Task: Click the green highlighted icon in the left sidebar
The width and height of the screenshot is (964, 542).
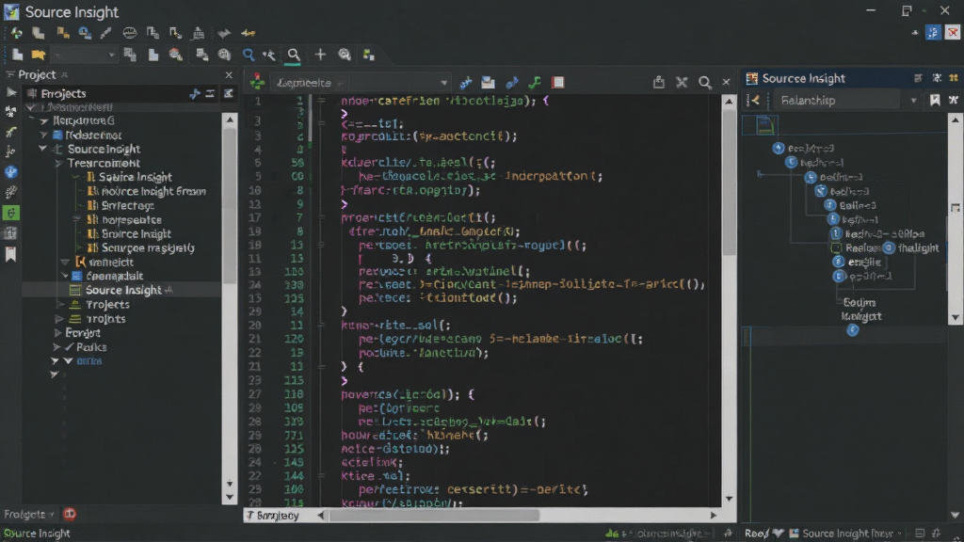Action: 11,213
